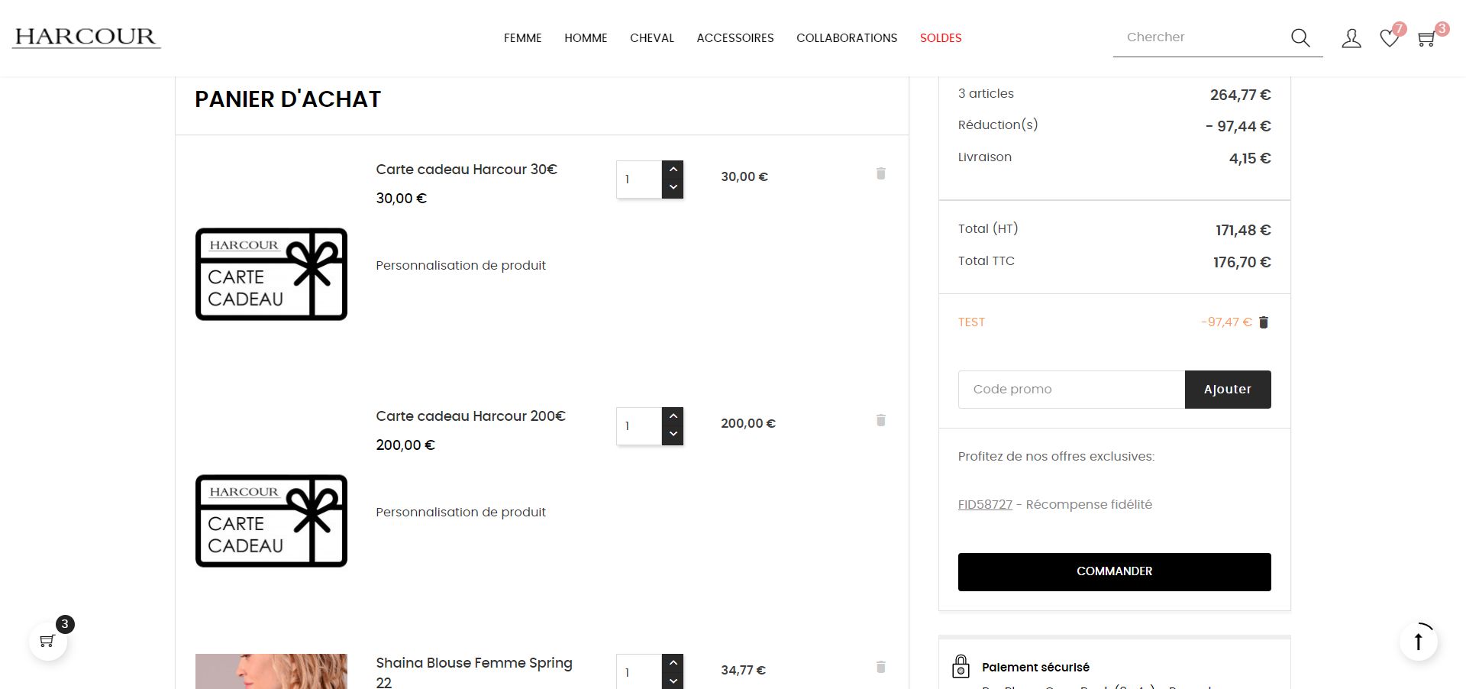1466x689 pixels.
Task: Open the FEMME menu
Action: pos(523,38)
